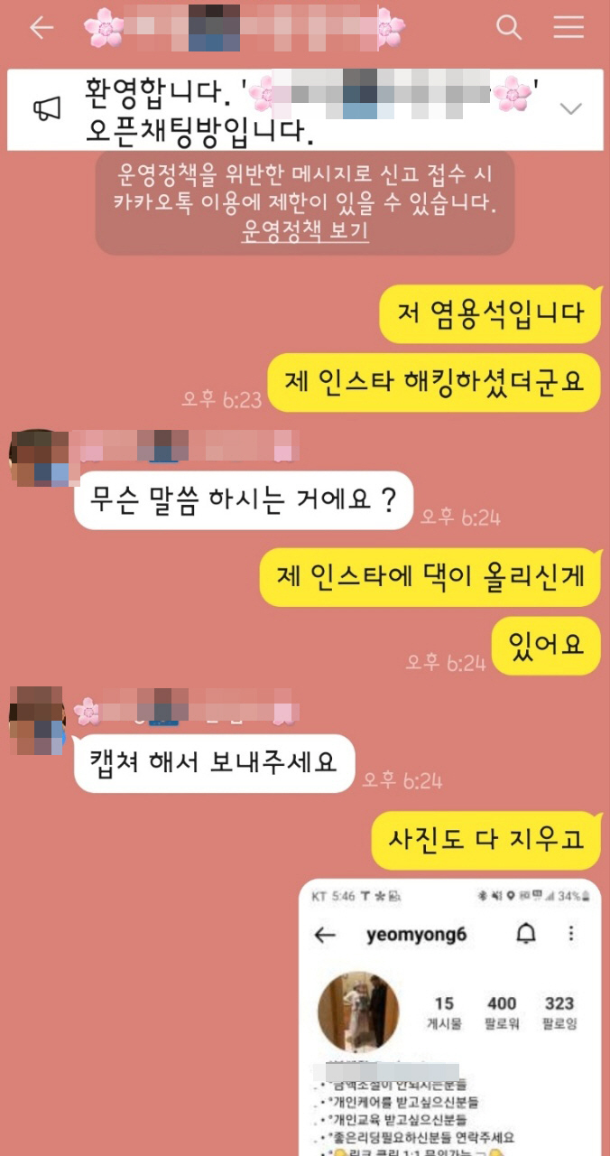Open 운영정책 보기 link
610x1156 pixels.
pos(305,230)
